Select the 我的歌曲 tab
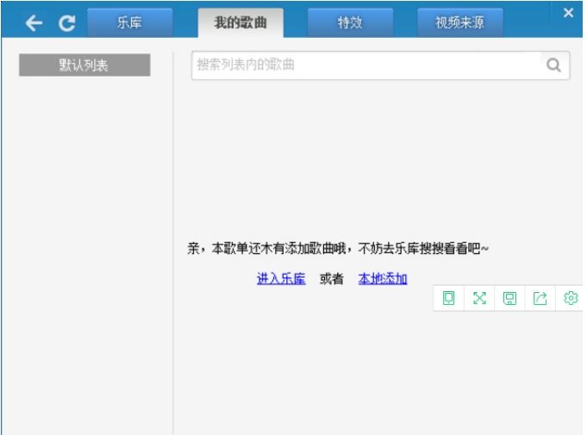The image size is (587, 435). point(240,22)
